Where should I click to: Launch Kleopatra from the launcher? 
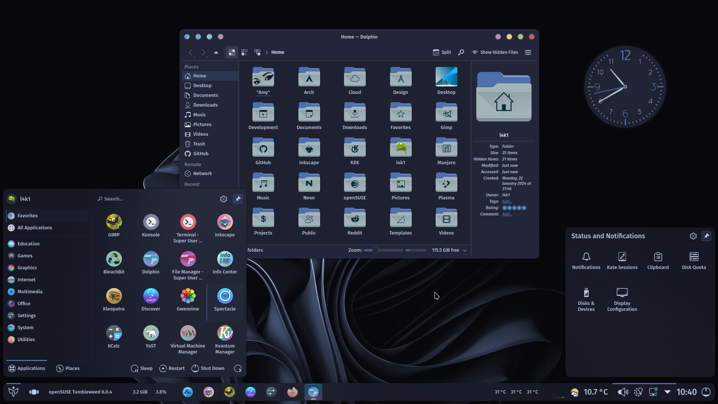(114, 300)
